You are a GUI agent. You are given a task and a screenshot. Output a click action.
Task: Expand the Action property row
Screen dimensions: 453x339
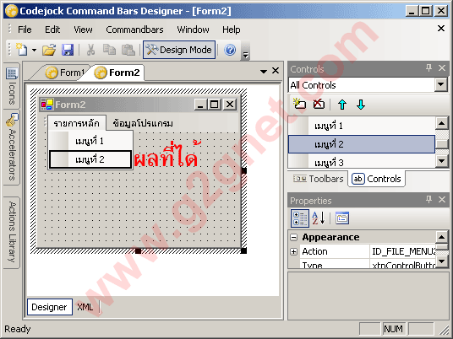point(294,251)
